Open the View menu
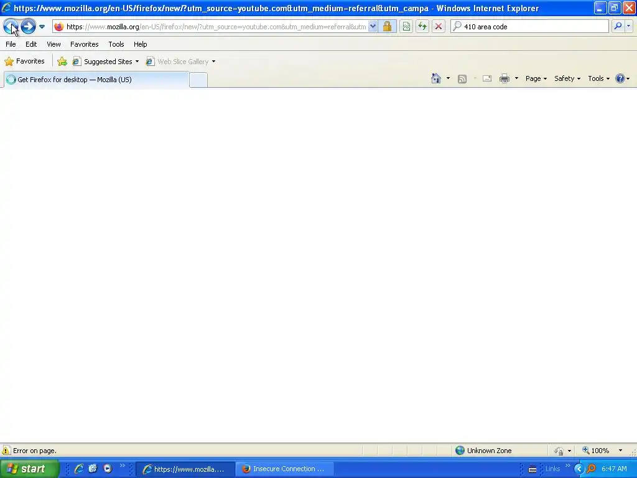Screen dimensions: 637x478 [53, 44]
